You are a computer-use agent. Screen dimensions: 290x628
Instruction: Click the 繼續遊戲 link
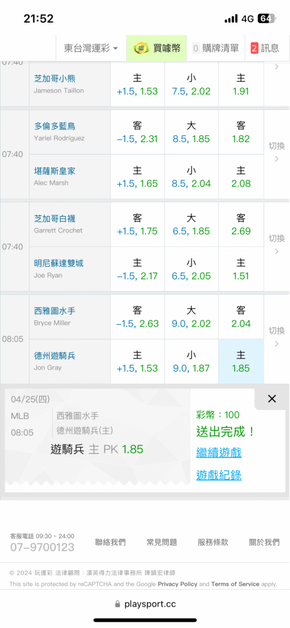click(218, 453)
